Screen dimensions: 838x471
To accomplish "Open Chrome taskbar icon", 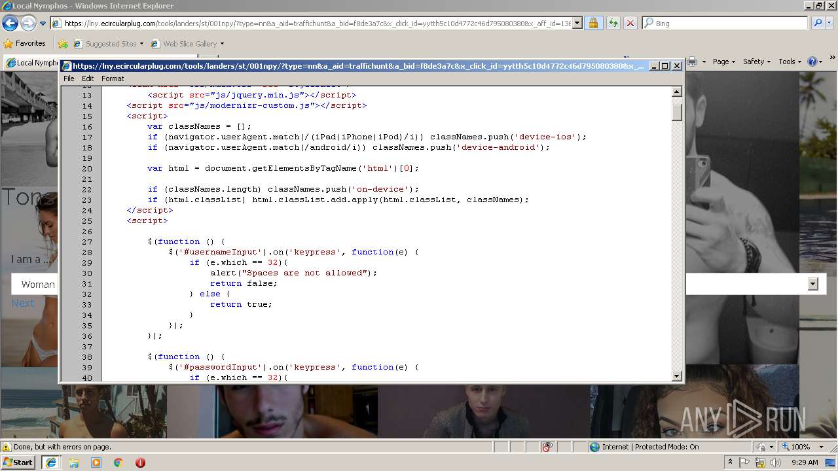I will click(x=118, y=462).
